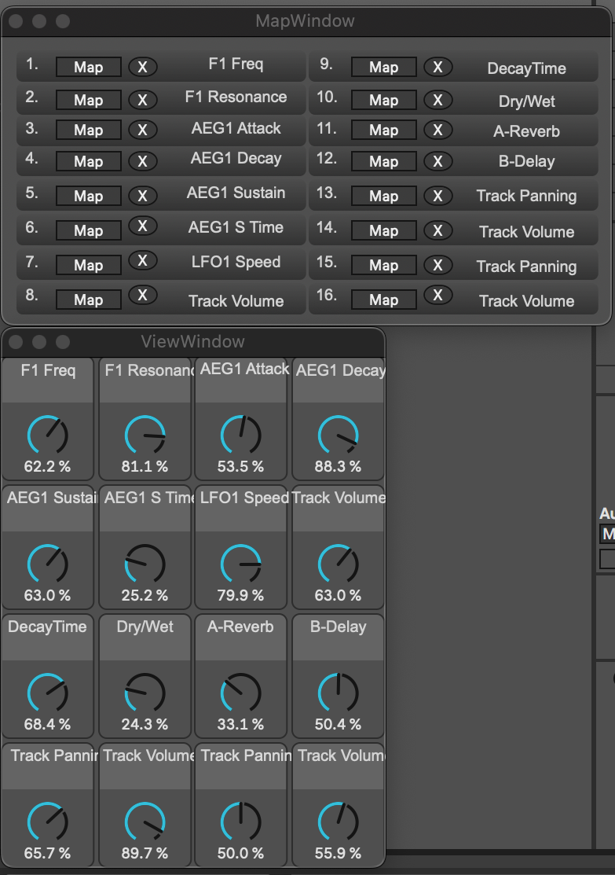Click the F1 Freq dial in ViewWindow
615x875 pixels.
pos(48,436)
